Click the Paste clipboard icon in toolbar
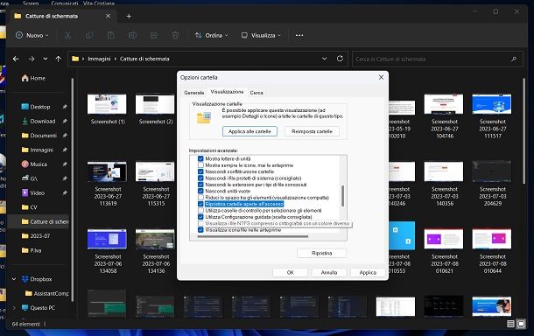This screenshot has width=534, height=336. coord(110,35)
